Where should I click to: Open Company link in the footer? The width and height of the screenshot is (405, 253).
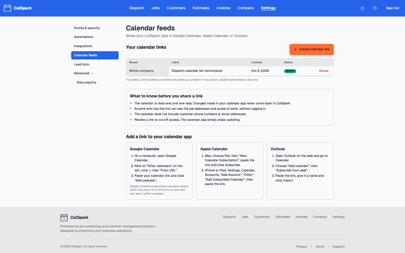point(320,217)
